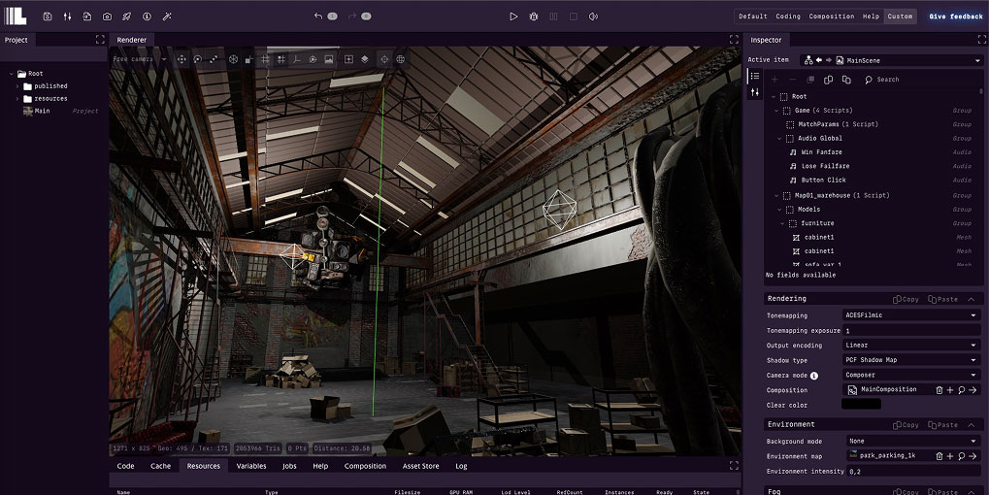Viewport: 989px width, 495px height.
Task: Maximize the Renderer panel
Action: pos(734,40)
